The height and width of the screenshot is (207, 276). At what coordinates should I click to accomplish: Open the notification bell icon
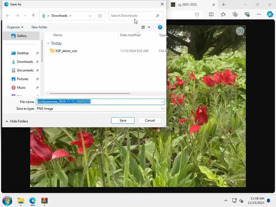(x=269, y=201)
